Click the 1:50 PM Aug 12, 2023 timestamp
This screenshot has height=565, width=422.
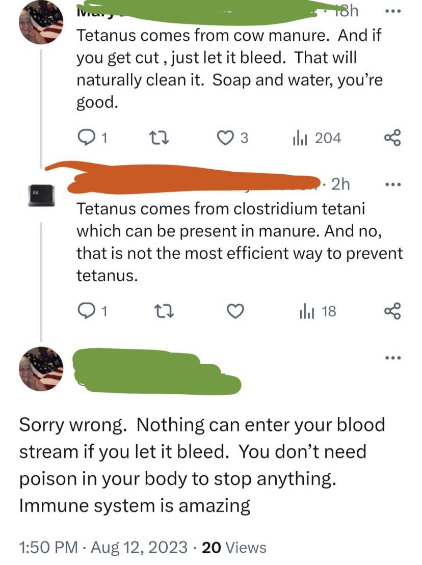coord(102,547)
